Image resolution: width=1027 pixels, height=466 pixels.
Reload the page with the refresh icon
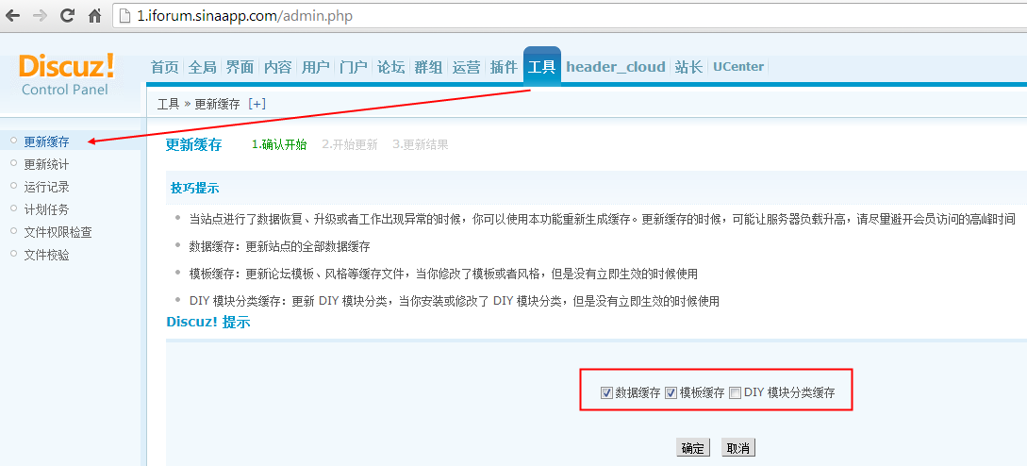point(67,16)
